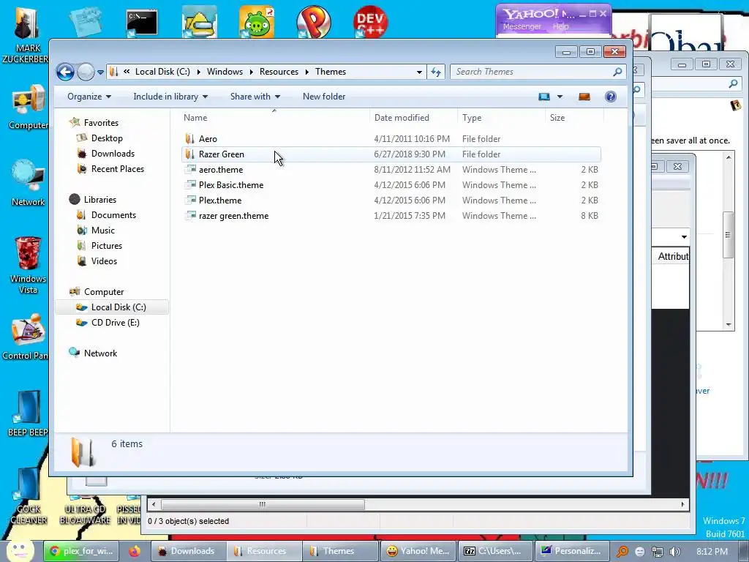The height and width of the screenshot is (562, 749).
Task: Open Downloads under Favorites
Action: click(x=113, y=154)
